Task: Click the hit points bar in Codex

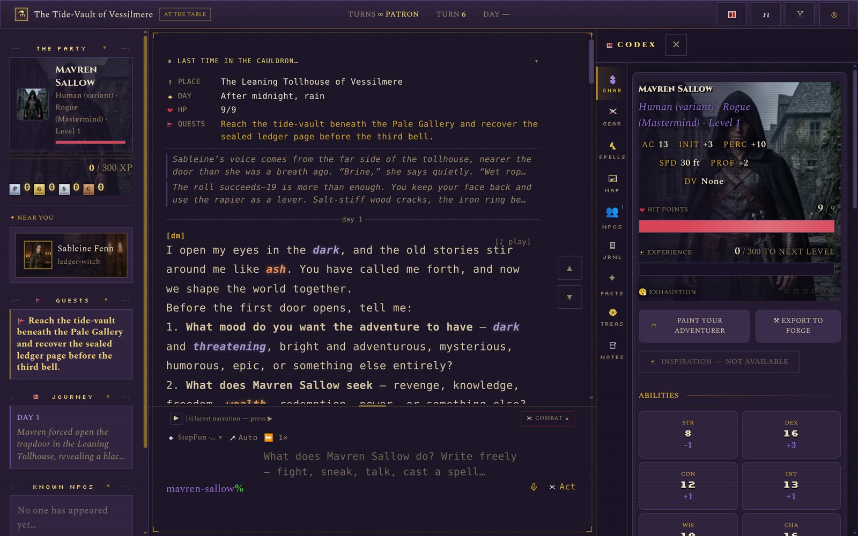Action: tap(736, 226)
